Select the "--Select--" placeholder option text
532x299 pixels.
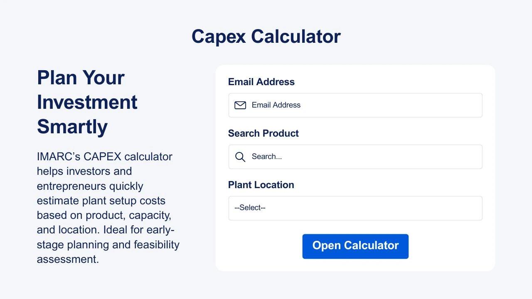coord(250,208)
